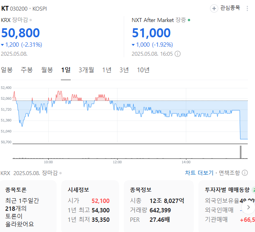Click the 기관매매 row
This screenshot has height=232, width=255.
pos(230,220)
